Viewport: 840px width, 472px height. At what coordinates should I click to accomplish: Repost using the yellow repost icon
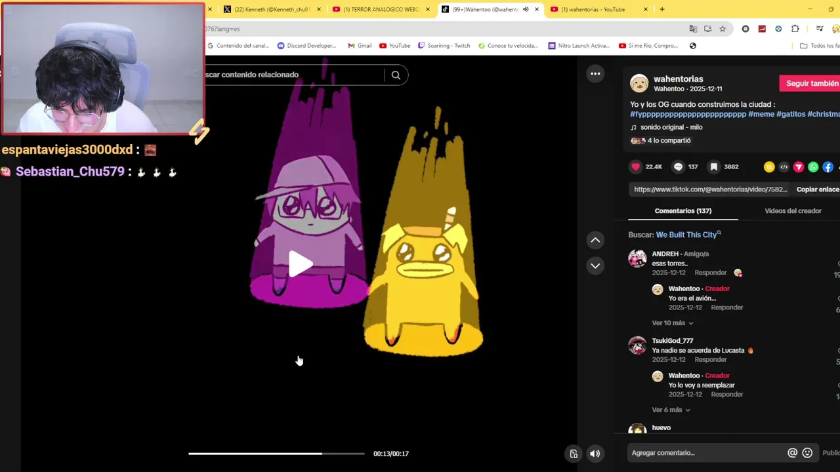point(769,167)
